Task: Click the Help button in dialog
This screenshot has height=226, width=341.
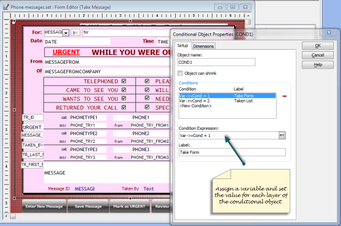Action: (317, 64)
